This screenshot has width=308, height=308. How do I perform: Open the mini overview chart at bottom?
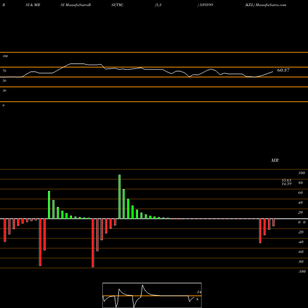click(152, 295)
